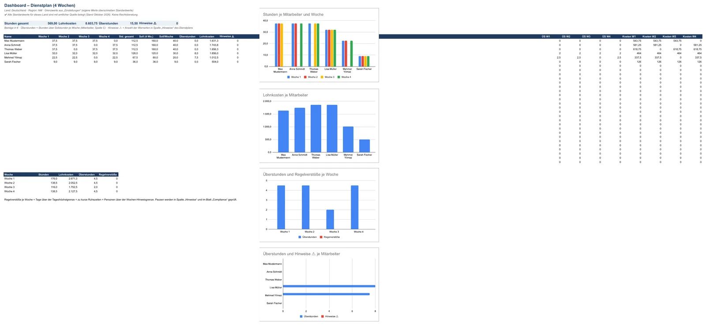This screenshot has width=706, height=325.
Task: Click the 'Soll (4 Wo.)' column header
Action: pyautogui.click(x=146, y=37)
